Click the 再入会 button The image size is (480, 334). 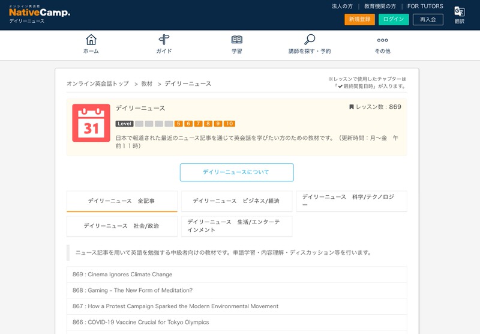click(428, 19)
